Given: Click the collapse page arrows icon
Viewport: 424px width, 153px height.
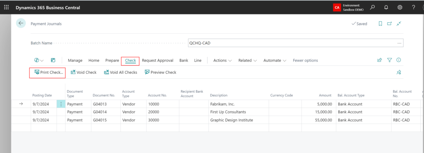Looking at the screenshot, I should (x=399, y=24).
